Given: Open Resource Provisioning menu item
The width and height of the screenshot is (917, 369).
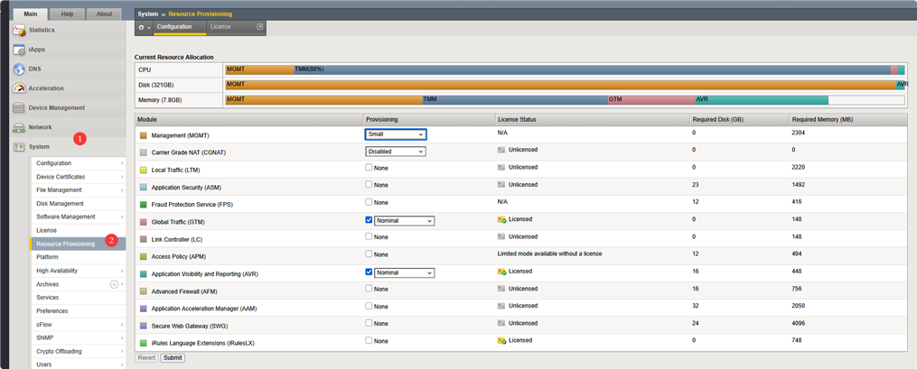Looking at the screenshot, I should pos(79,244).
